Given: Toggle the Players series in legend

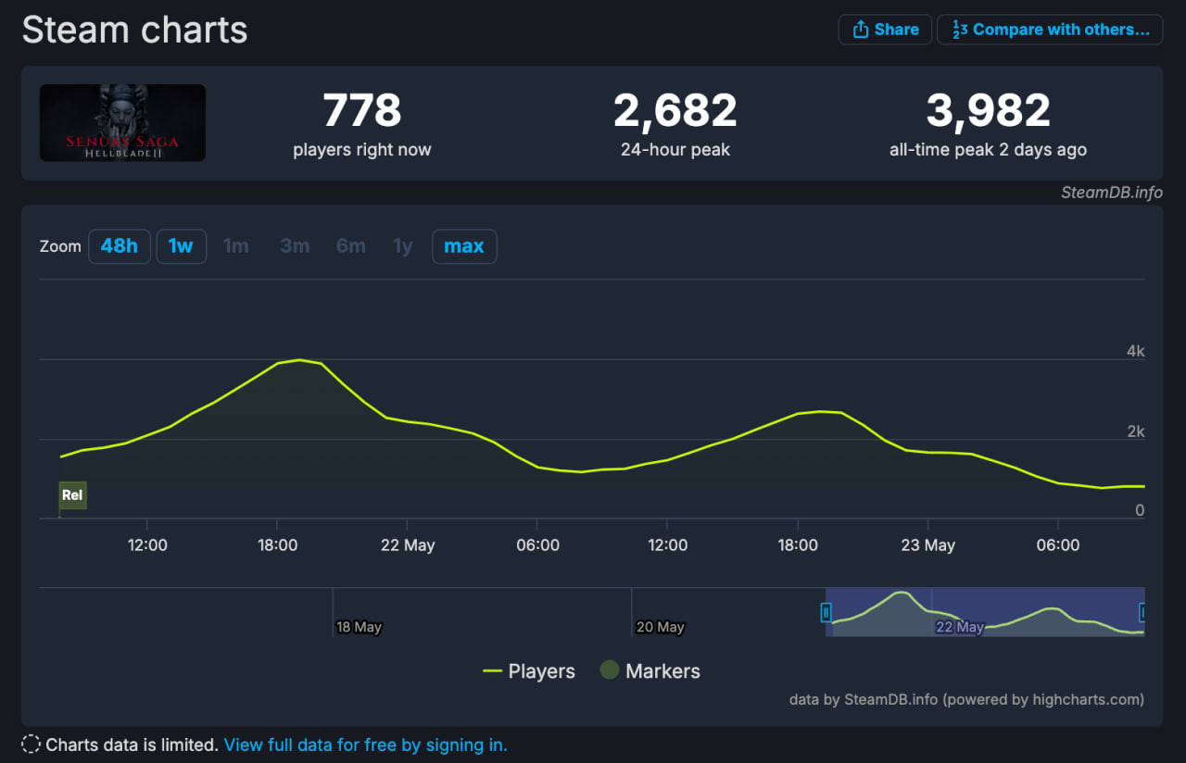Looking at the screenshot, I should click(x=529, y=671).
